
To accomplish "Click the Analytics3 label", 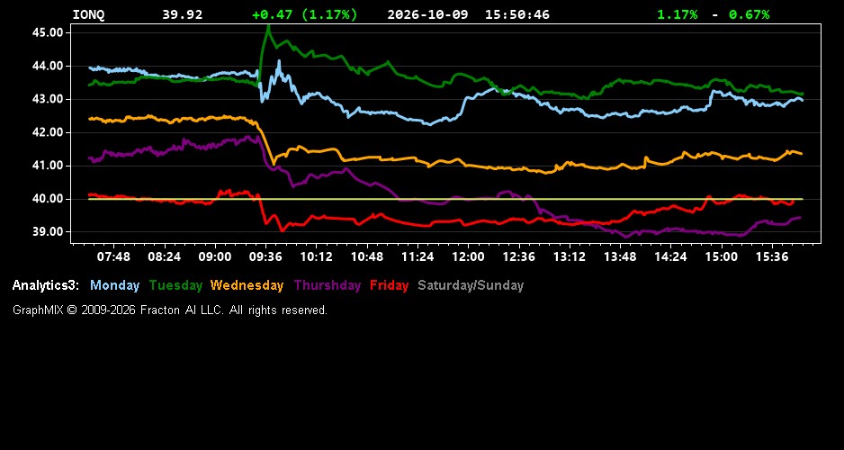I will [46, 285].
